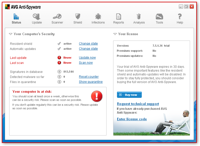200x146 pixels.
Task: Open the Infections bug icon
Action: (98, 17)
